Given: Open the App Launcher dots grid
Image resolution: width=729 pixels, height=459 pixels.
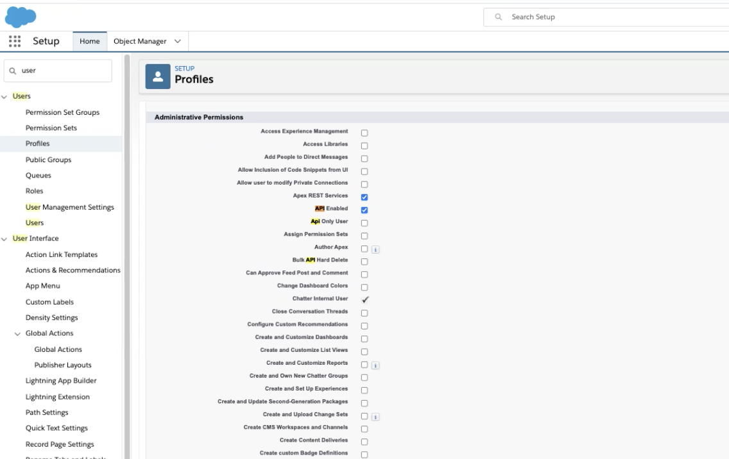Looking at the screenshot, I should tap(15, 41).
